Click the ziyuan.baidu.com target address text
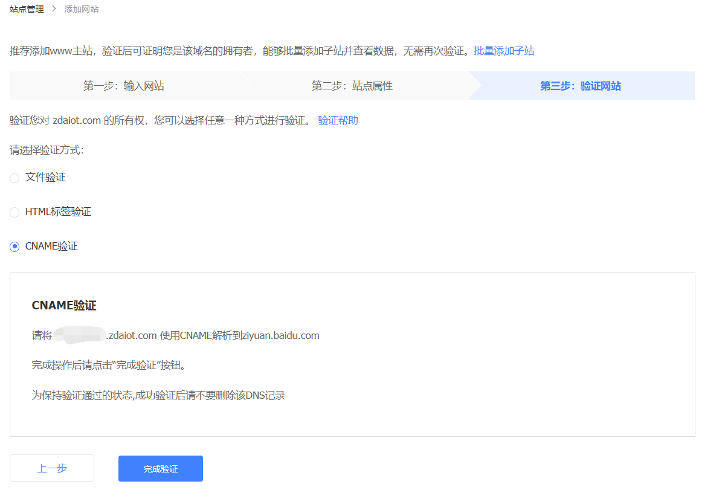 point(280,335)
